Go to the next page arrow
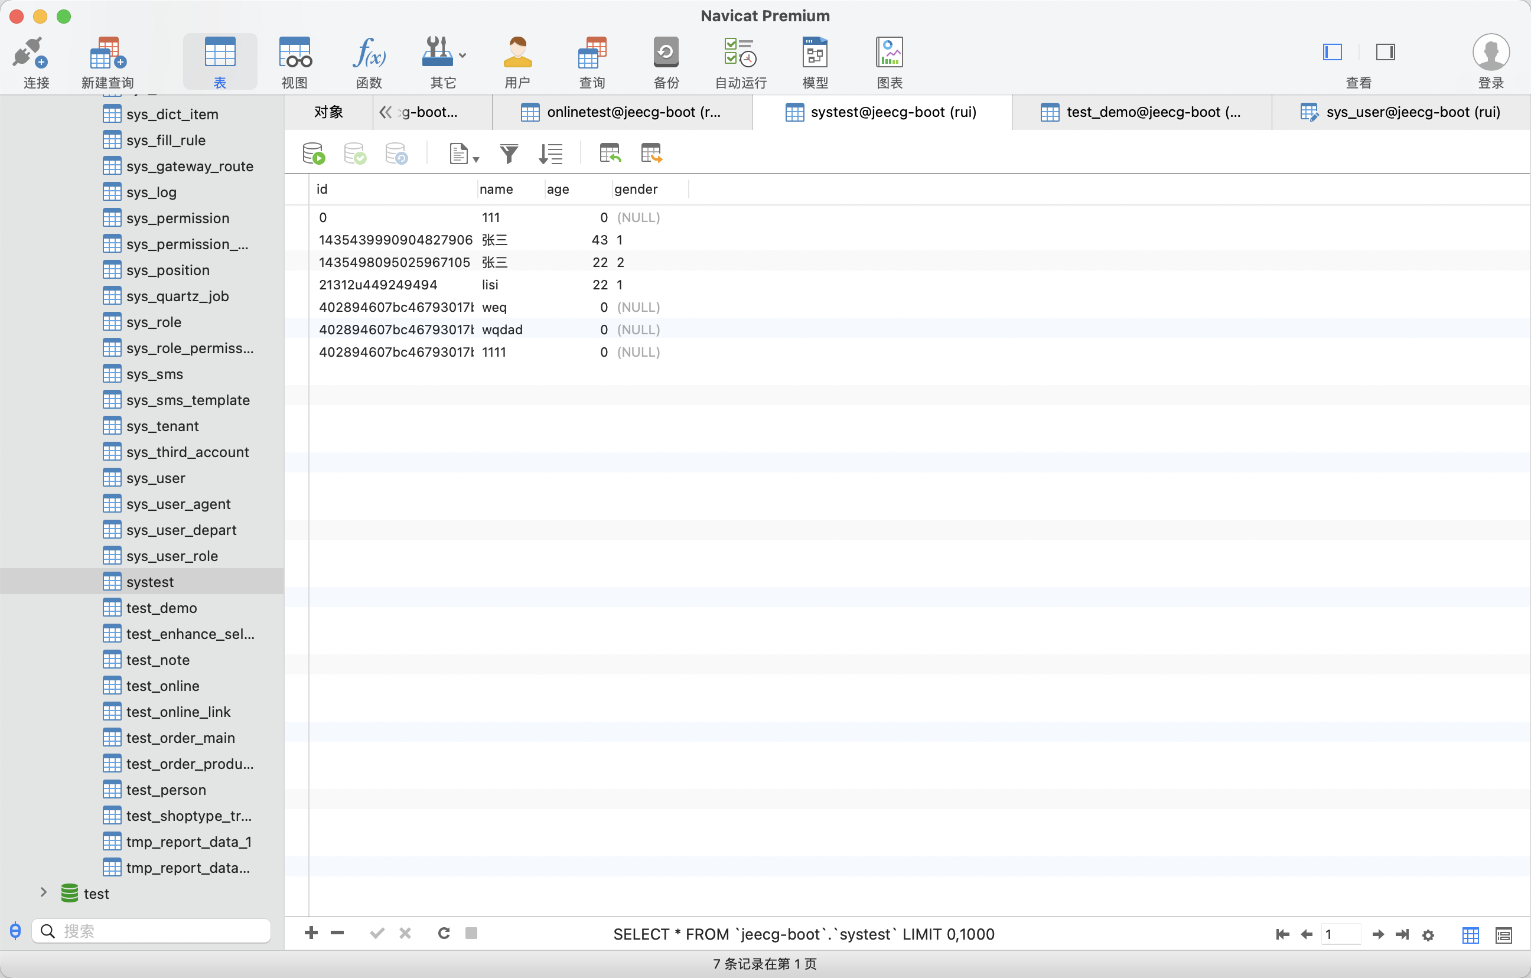The height and width of the screenshot is (978, 1531). click(x=1378, y=934)
